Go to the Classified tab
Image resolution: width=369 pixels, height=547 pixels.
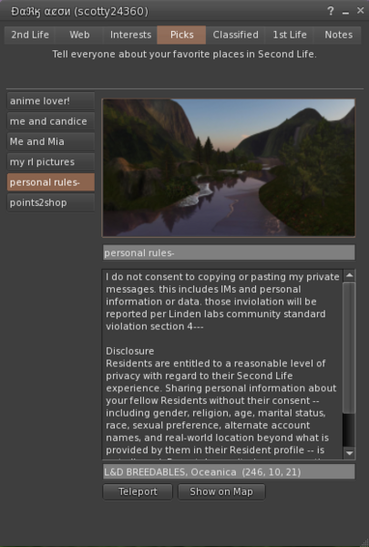tap(235, 35)
